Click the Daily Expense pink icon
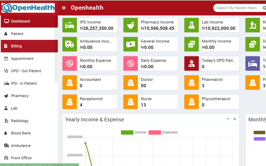The height and width of the screenshot is (166, 266). (x=131, y=63)
